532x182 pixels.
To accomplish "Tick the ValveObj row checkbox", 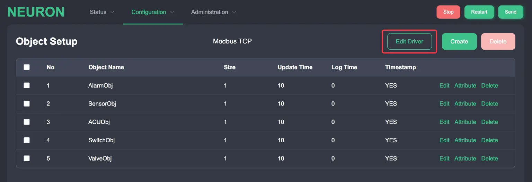I will click(x=27, y=158).
